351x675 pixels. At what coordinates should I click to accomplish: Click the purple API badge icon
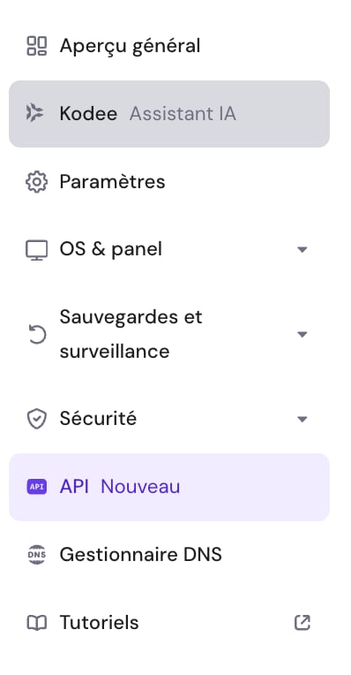(x=36, y=487)
